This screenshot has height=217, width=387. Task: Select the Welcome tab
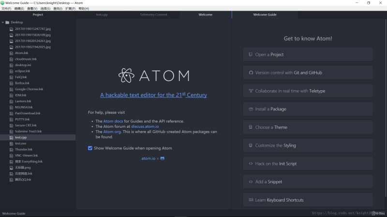click(205, 15)
